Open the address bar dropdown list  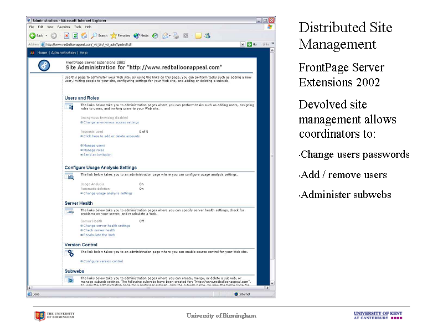point(243,44)
